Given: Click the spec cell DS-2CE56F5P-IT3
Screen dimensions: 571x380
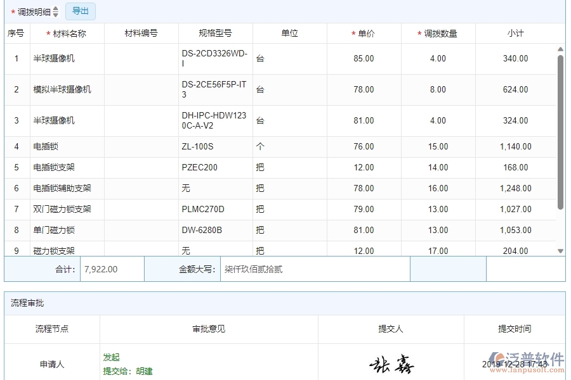Looking at the screenshot, I should 213,89.
